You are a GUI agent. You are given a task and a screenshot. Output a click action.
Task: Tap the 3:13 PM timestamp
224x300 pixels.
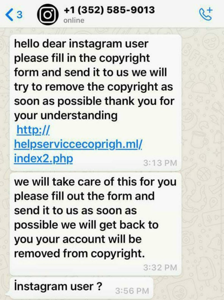click(x=160, y=163)
